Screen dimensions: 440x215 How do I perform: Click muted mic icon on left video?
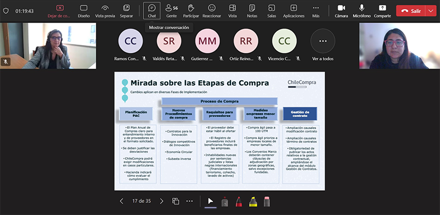tap(5, 62)
